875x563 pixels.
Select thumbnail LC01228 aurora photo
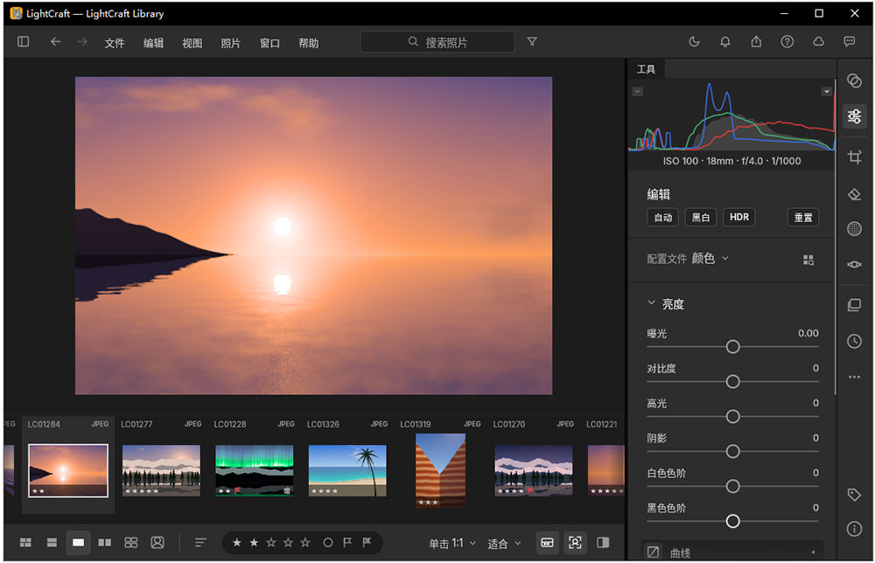(255, 470)
